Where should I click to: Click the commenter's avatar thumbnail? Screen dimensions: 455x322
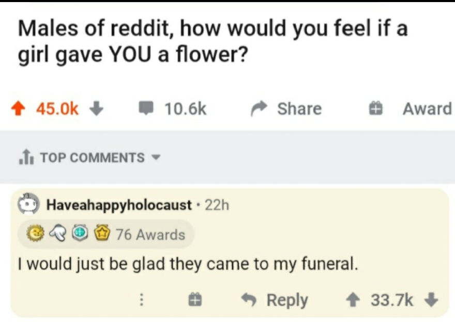[x=28, y=205]
